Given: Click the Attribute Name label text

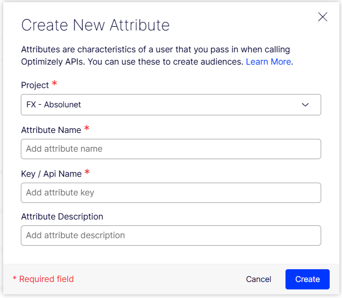Looking at the screenshot, I should [x=51, y=130].
